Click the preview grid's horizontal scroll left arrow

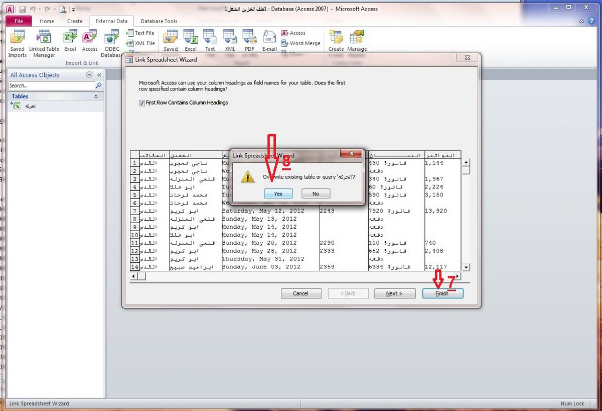pos(134,276)
